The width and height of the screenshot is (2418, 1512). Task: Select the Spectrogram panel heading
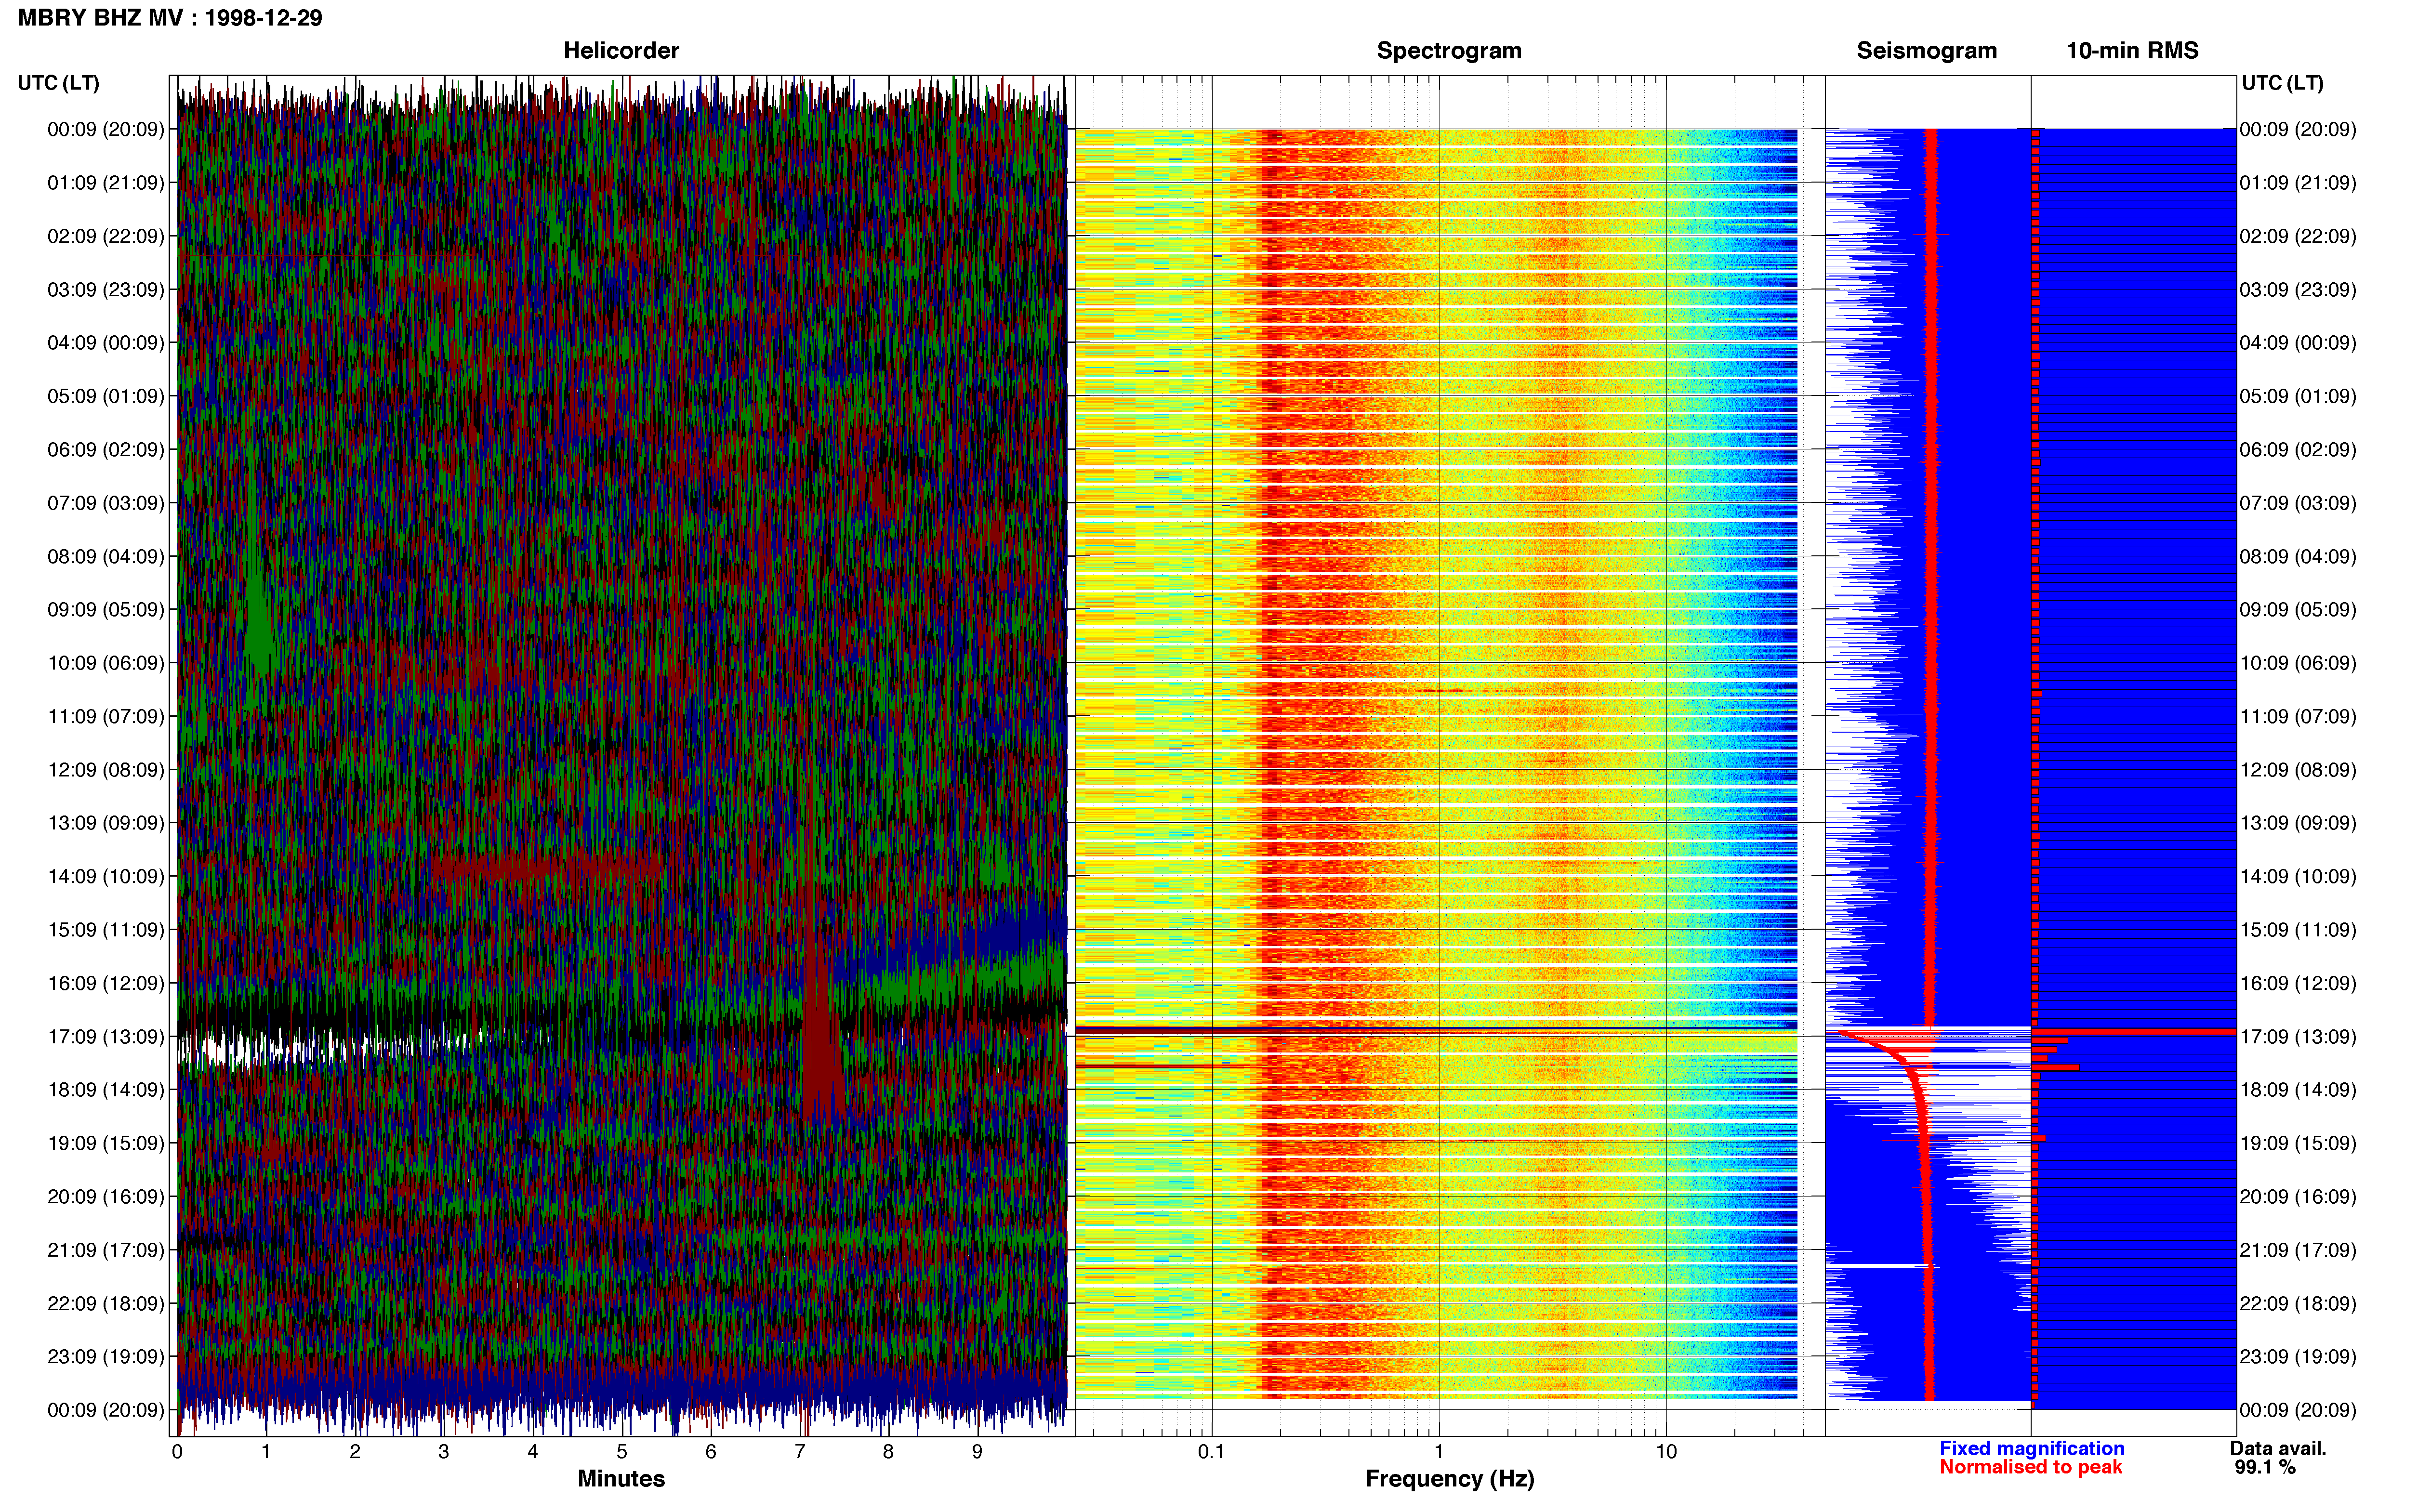click(x=1449, y=50)
